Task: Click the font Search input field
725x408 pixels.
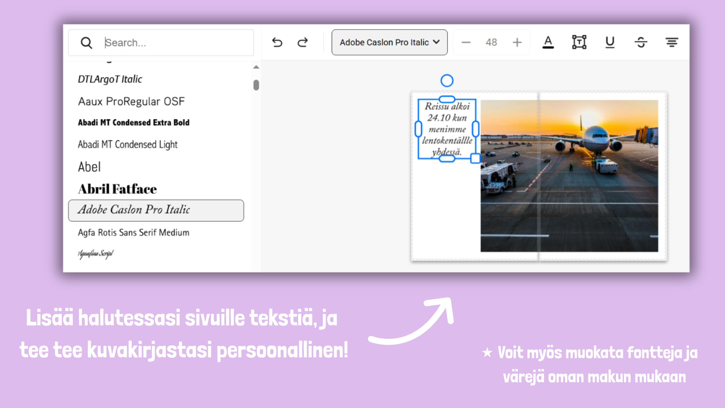Action: click(x=177, y=43)
